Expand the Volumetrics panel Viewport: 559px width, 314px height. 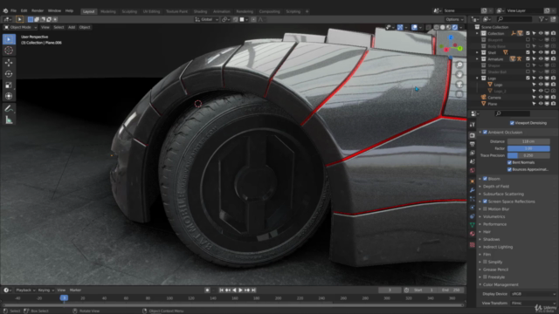(493, 216)
